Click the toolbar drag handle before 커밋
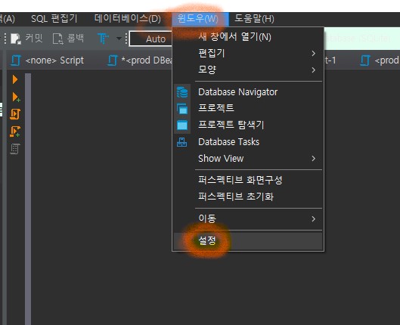The image size is (400, 325). [x=5, y=39]
